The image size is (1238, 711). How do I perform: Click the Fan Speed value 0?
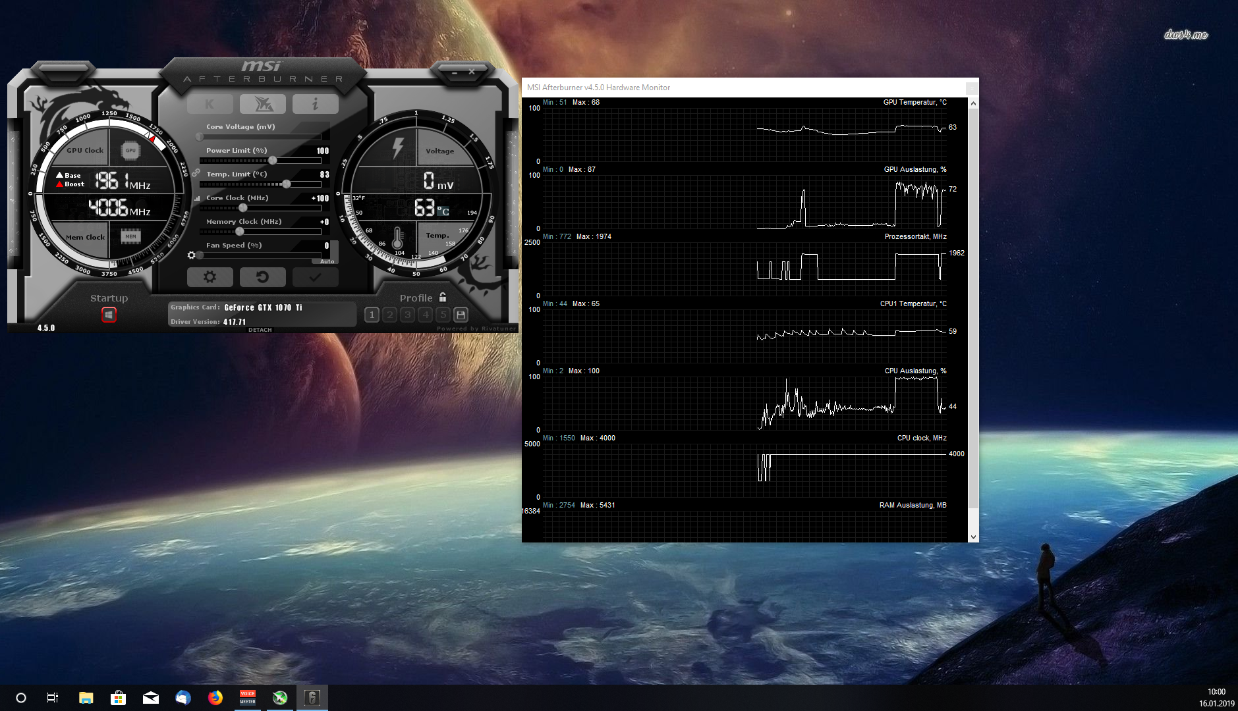327,246
